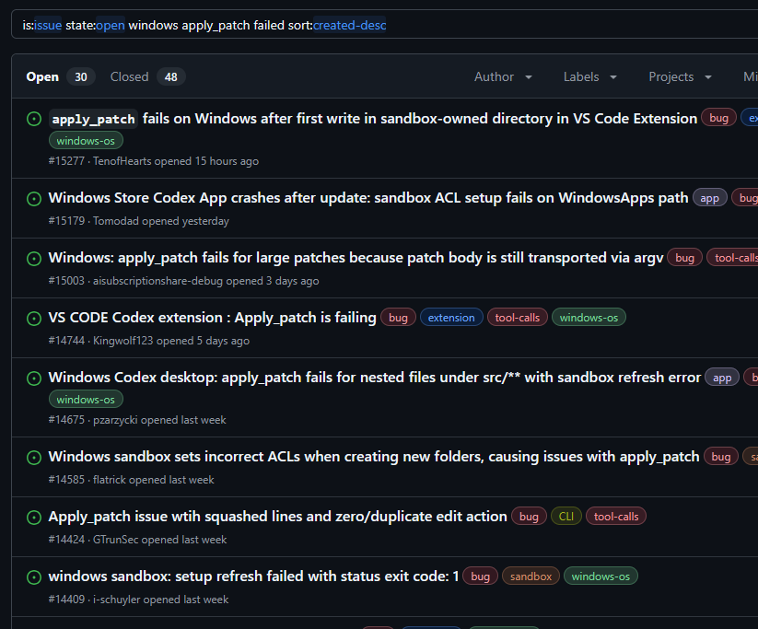Click bug label on issue #14409
Viewport: 758px width, 629px height.
(x=480, y=577)
